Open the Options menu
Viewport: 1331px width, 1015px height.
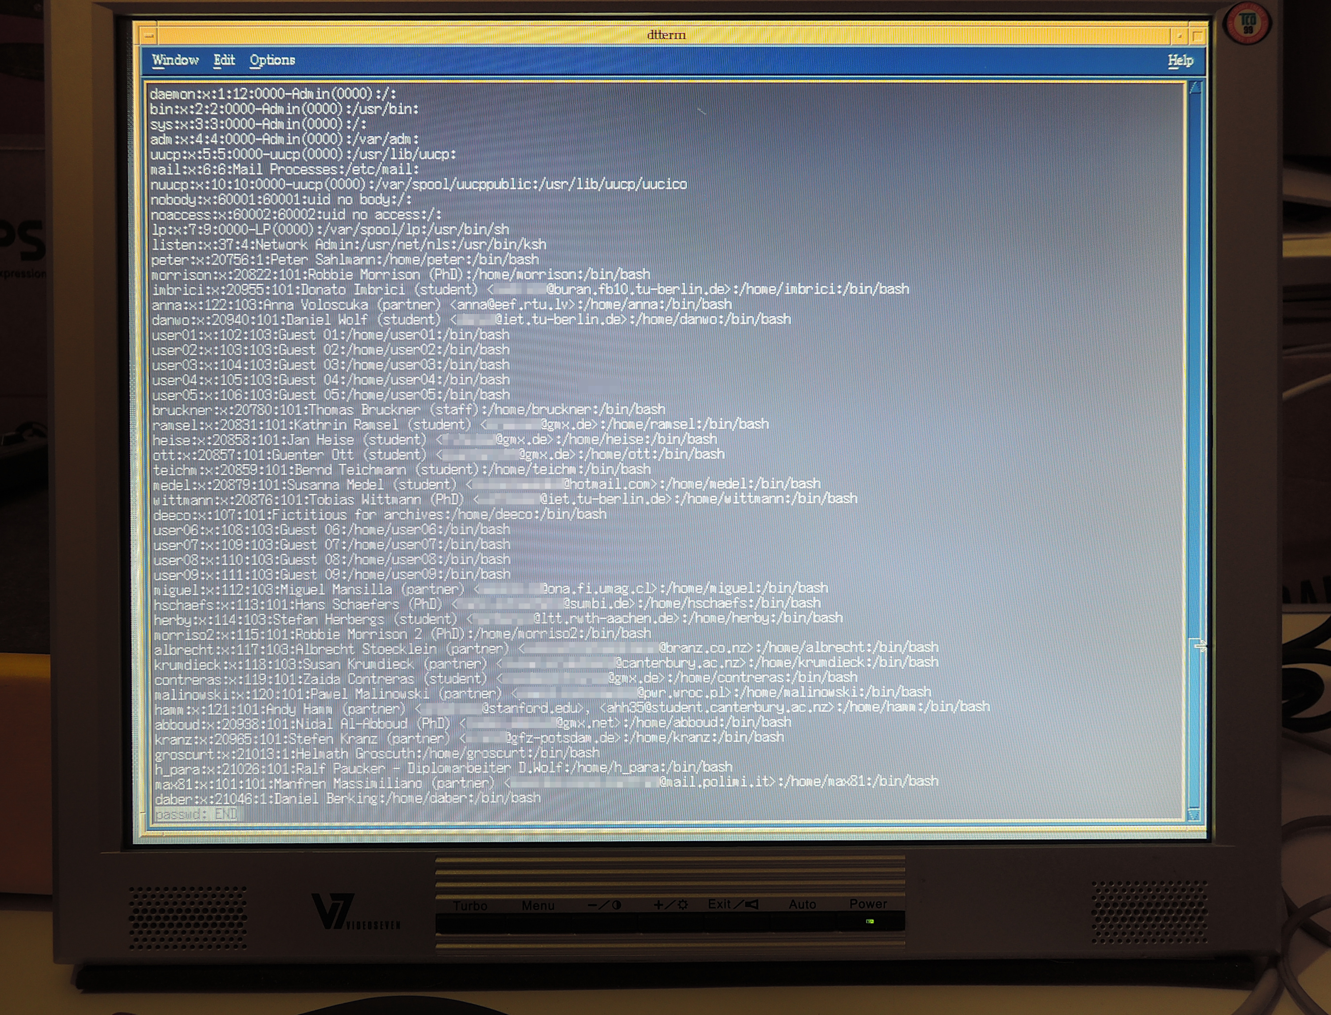tap(272, 60)
